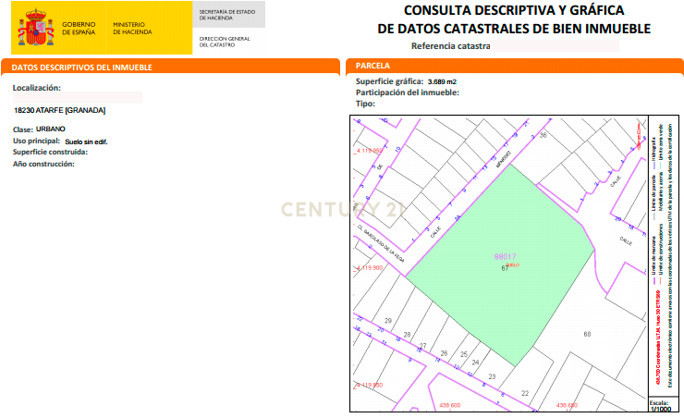This screenshot has height=418, width=684.
Task: Click DIRECCIÓN GENERAL DEL CATASTRO text
Action: coord(225,42)
